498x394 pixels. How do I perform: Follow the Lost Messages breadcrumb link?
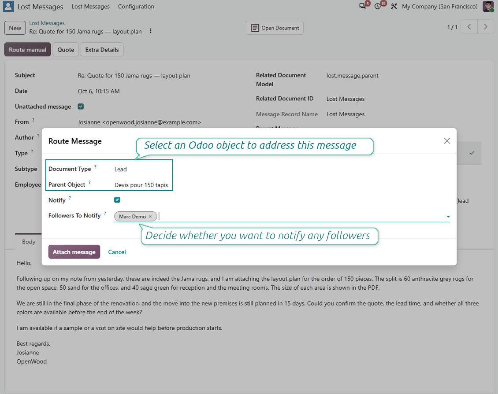pyautogui.click(x=47, y=23)
